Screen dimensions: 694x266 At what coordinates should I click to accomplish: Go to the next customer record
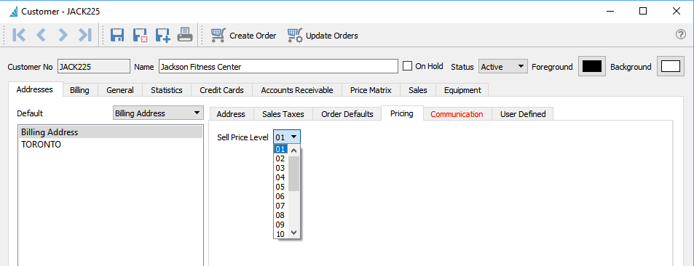click(63, 36)
